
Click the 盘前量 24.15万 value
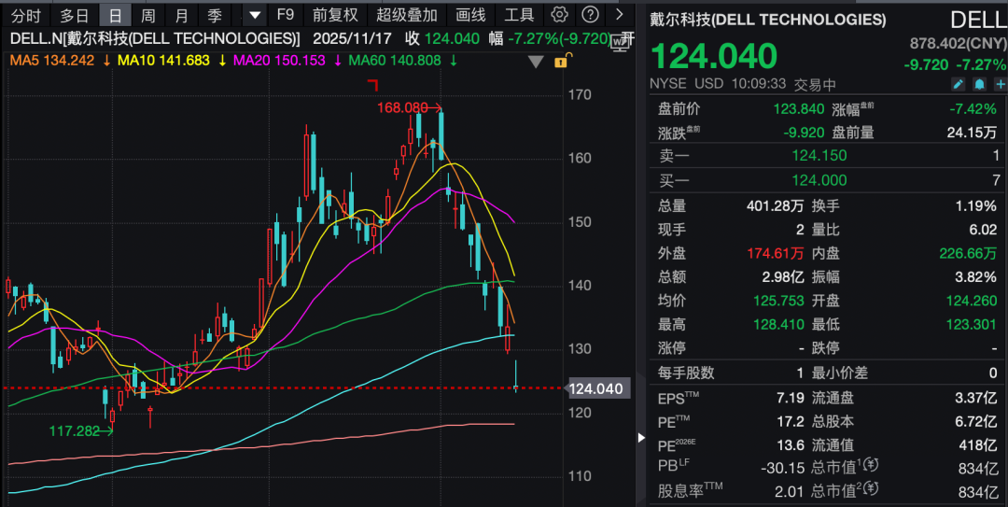pos(972,132)
